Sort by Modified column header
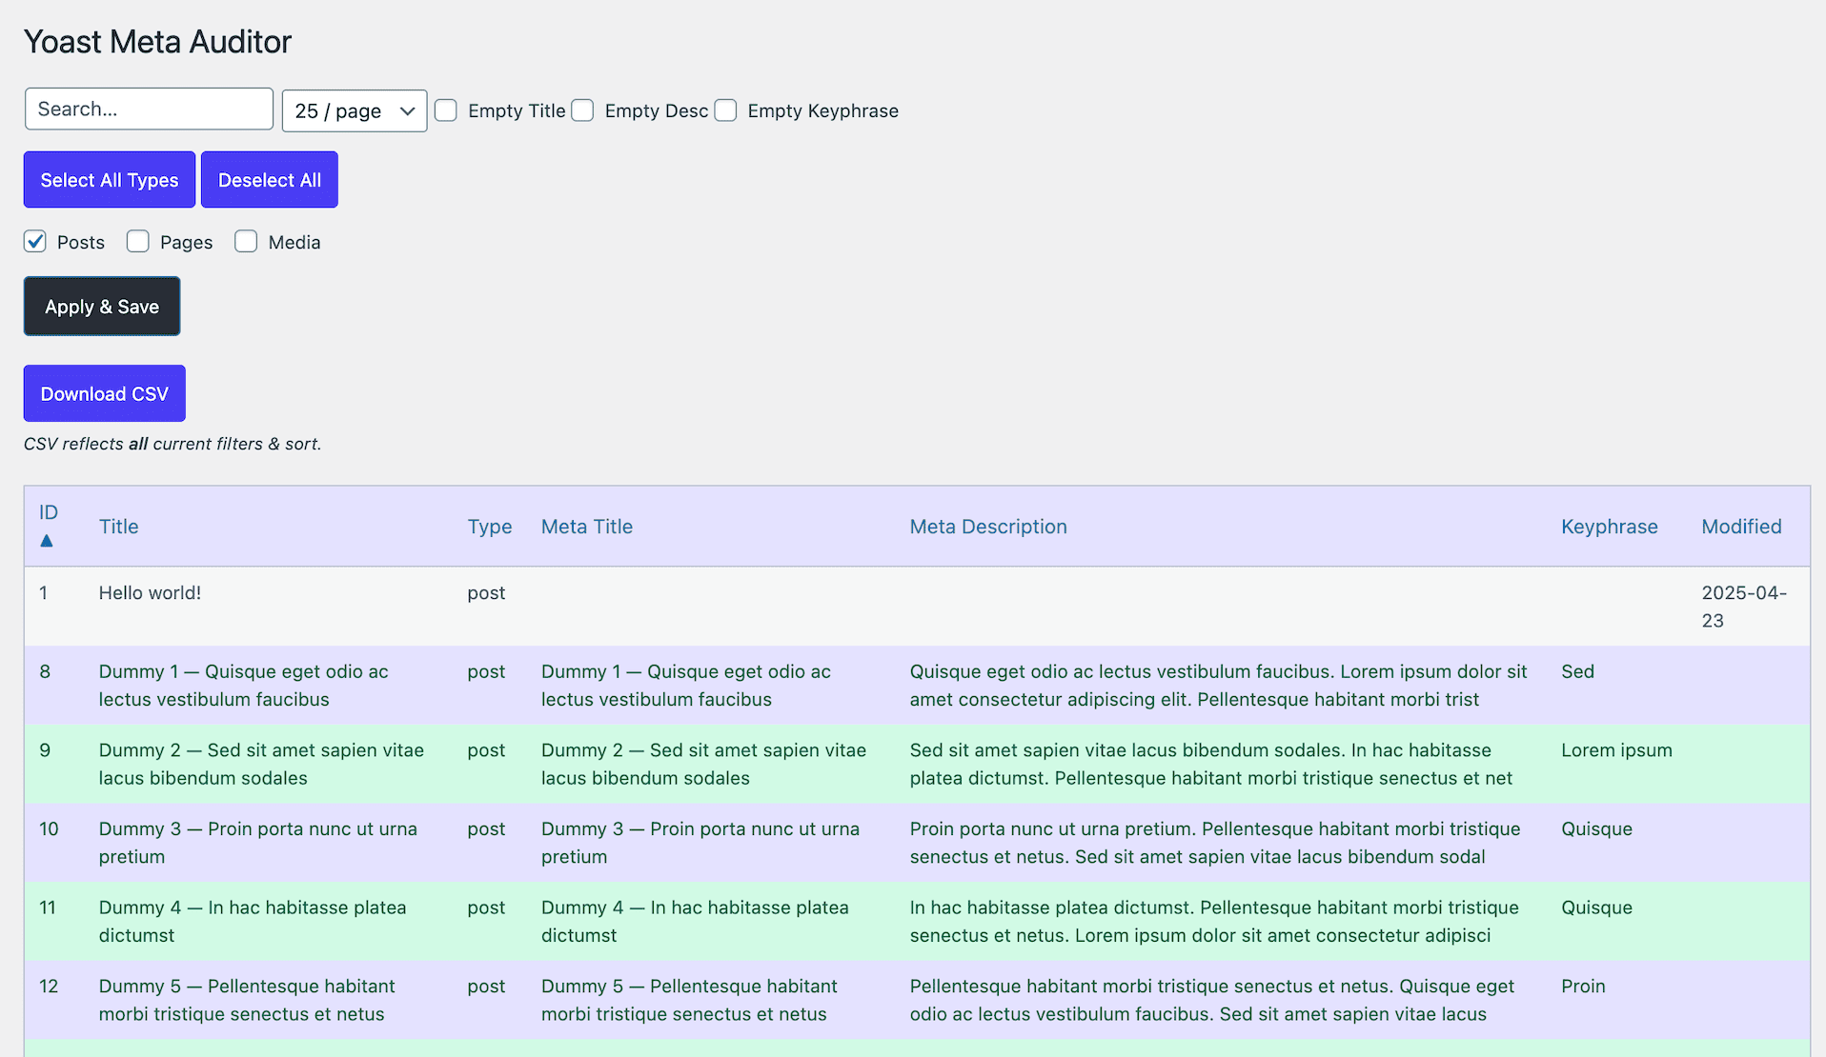The image size is (1826, 1057). pos(1741,527)
